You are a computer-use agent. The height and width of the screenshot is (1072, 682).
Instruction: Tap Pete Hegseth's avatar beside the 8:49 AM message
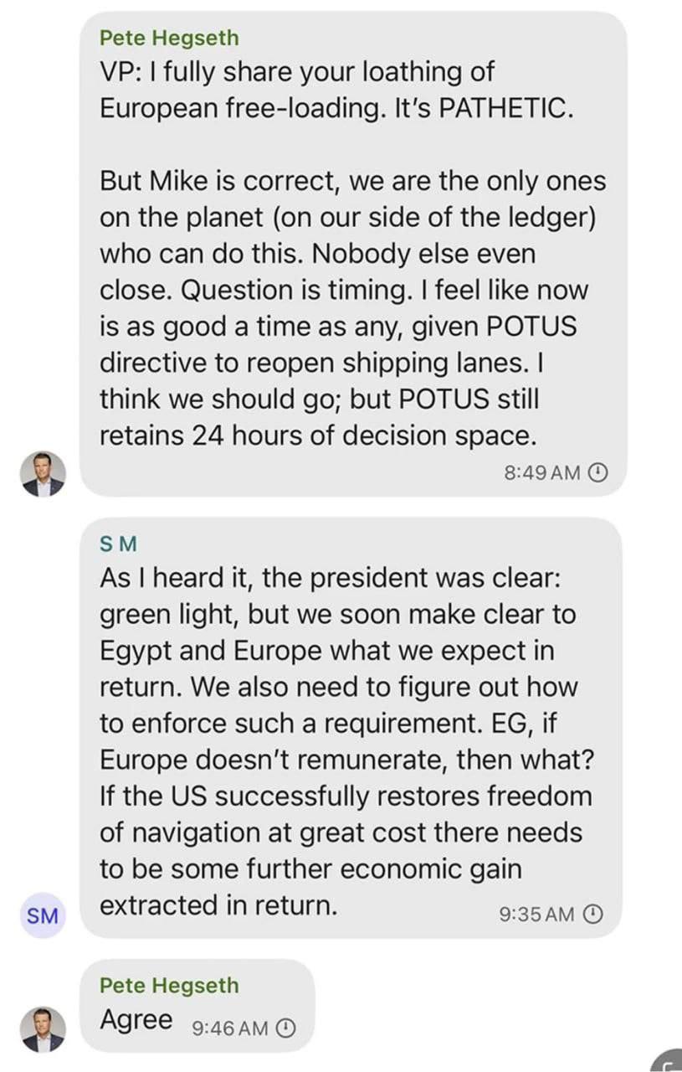point(43,474)
